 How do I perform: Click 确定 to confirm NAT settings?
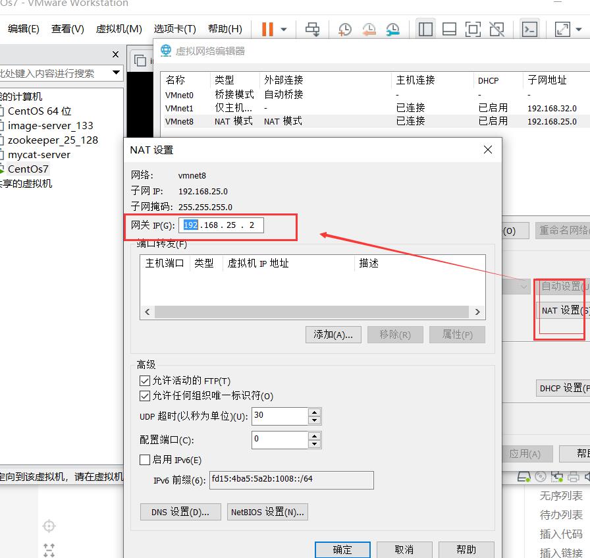342,551
